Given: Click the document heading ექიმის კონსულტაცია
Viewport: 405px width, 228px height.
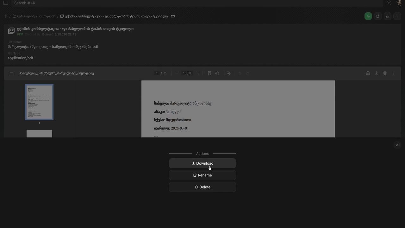Looking at the screenshot, I should point(75,28).
